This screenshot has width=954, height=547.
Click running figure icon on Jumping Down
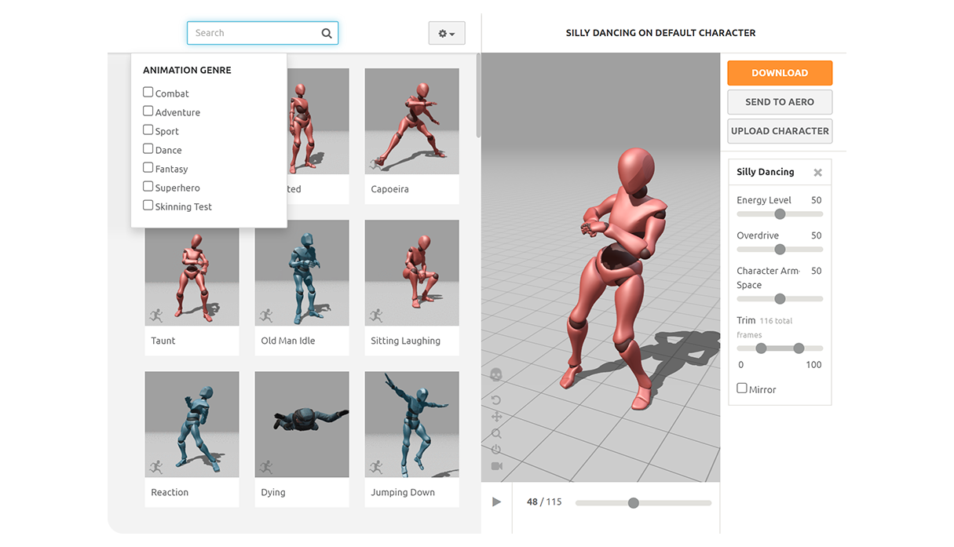(x=376, y=467)
